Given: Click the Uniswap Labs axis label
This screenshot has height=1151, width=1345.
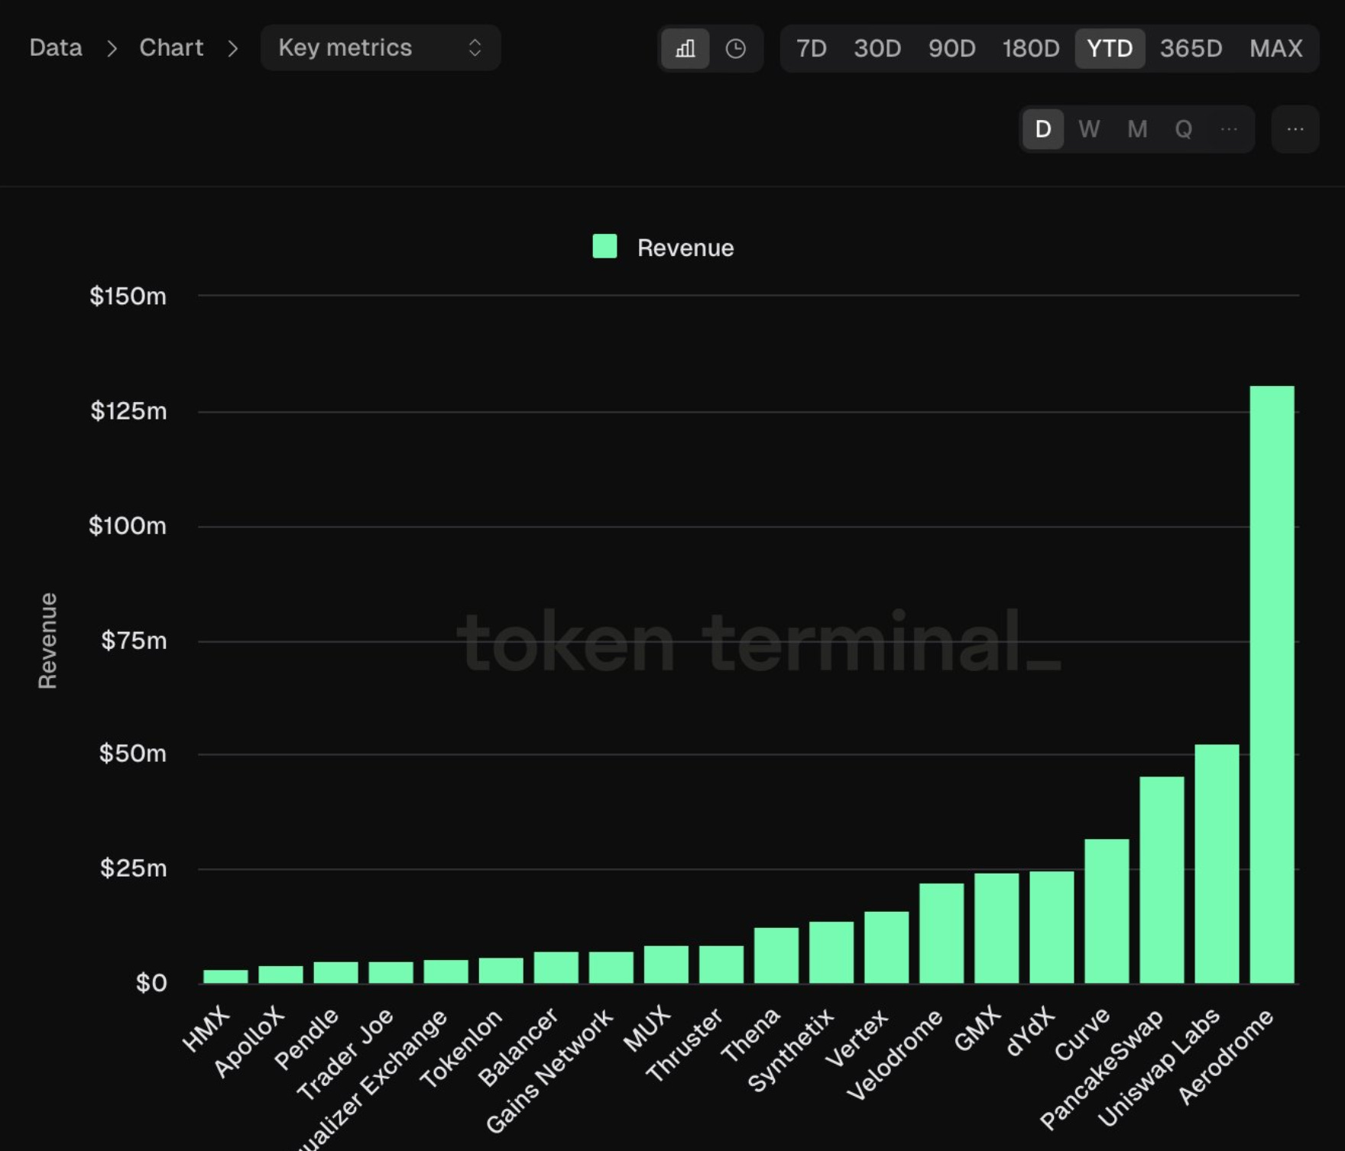Looking at the screenshot, I should [x=1159, y=1068].
